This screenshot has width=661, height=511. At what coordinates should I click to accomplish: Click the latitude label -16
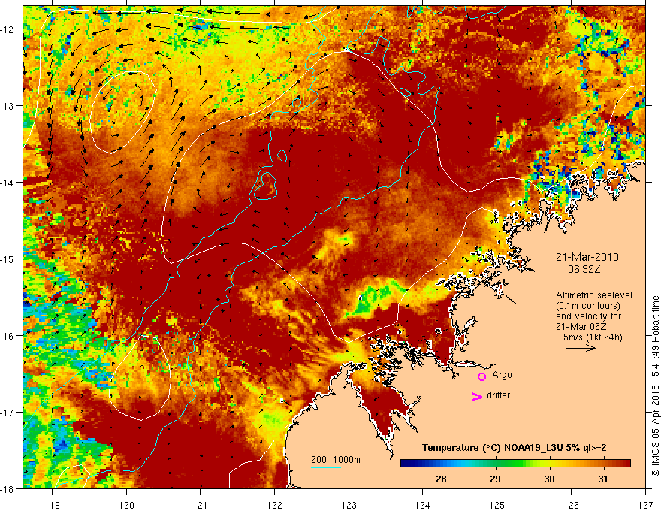click(x=8, y=336)
